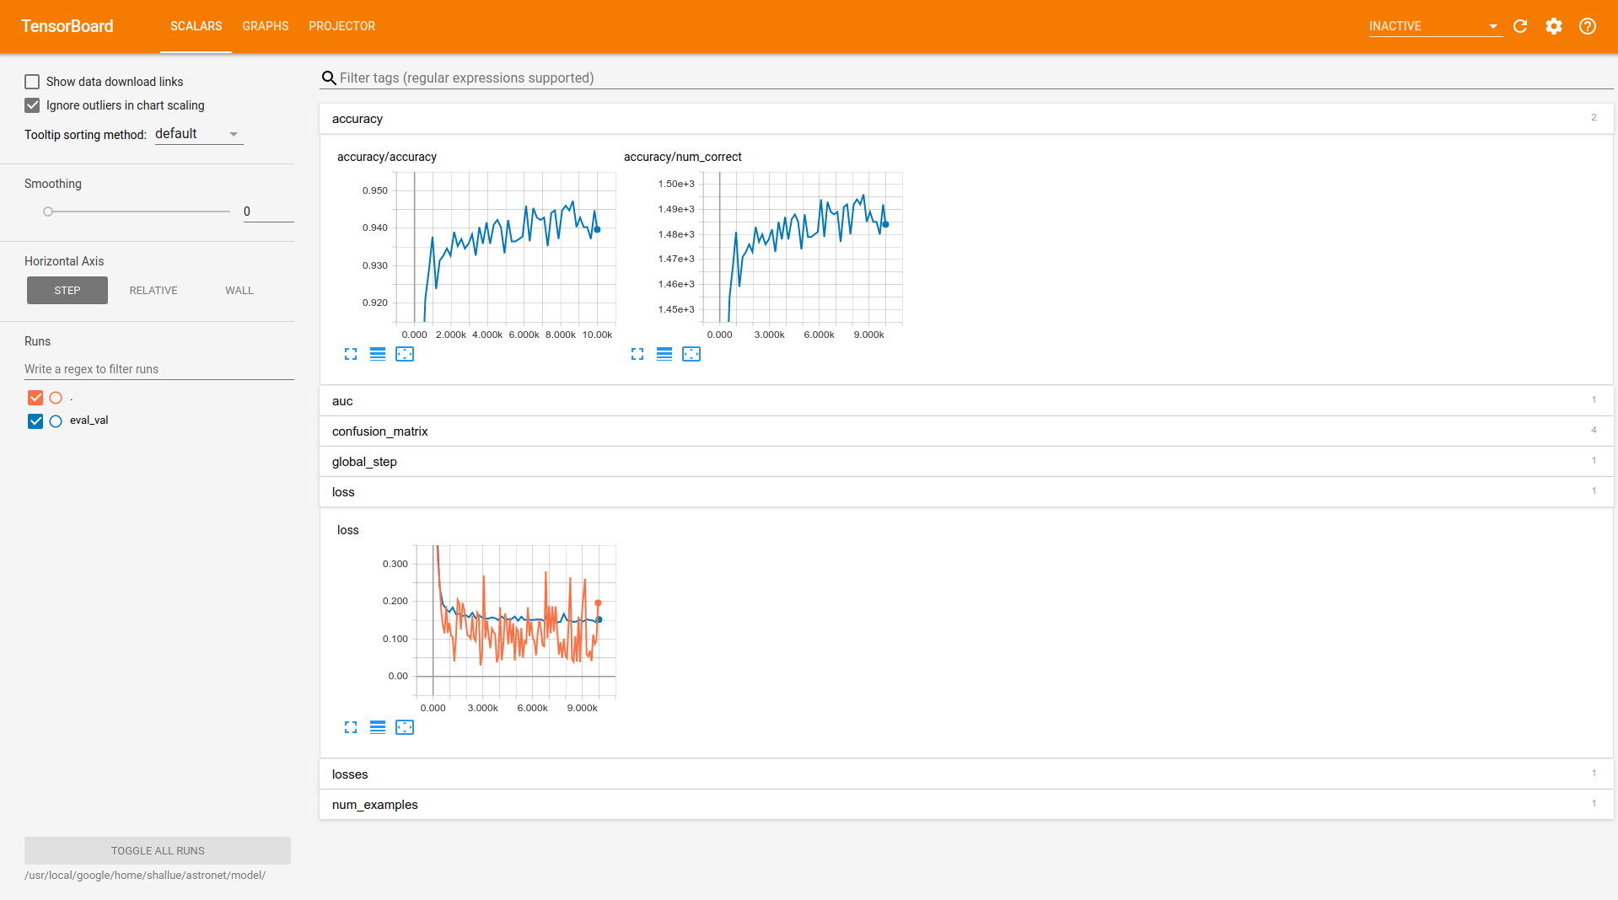Open the Tooltip sorting method dropdown

pos(198,134)
